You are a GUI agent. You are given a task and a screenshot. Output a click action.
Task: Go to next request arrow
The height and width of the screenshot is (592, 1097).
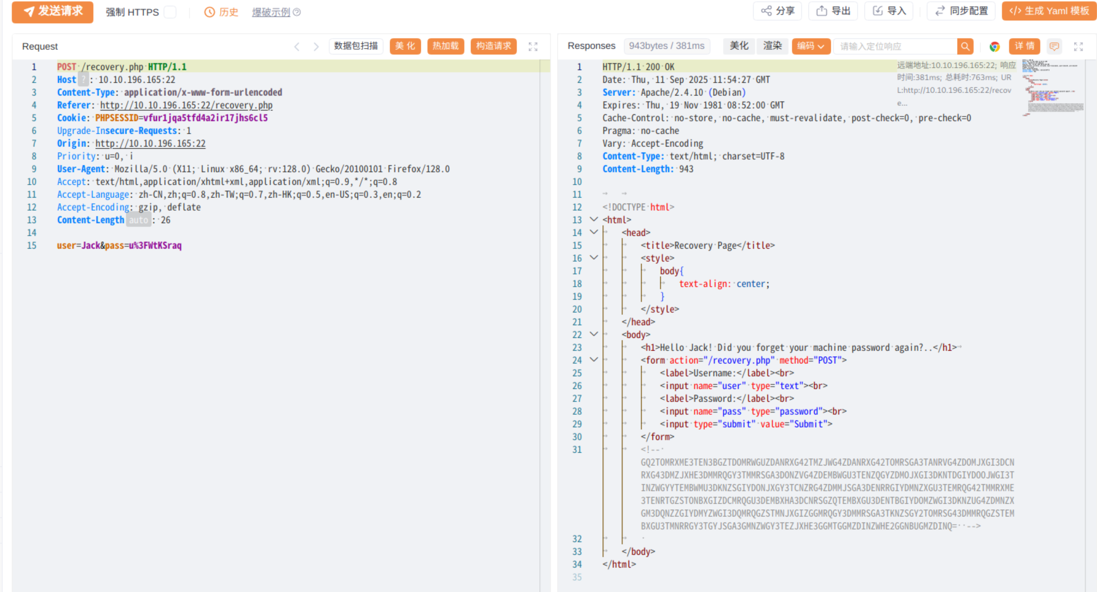point(316,46)
